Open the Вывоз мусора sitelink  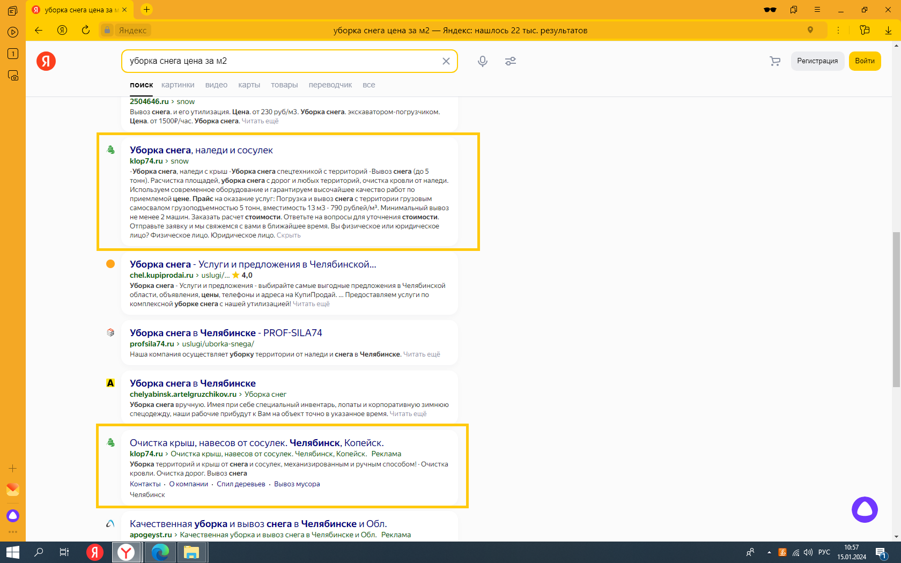[x=297, y=484]
